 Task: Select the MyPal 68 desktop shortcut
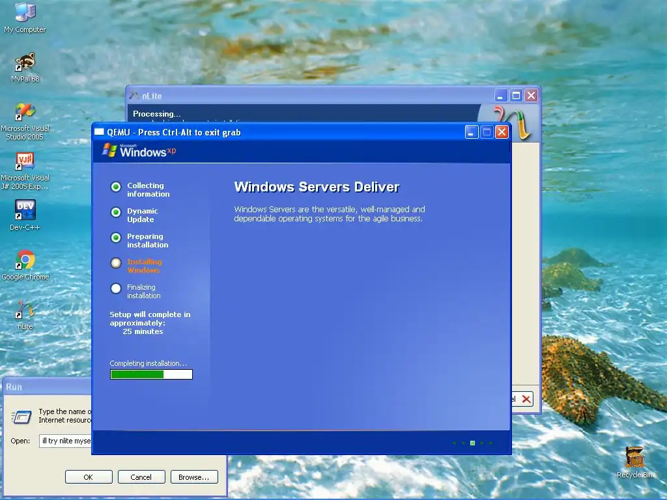25,67
